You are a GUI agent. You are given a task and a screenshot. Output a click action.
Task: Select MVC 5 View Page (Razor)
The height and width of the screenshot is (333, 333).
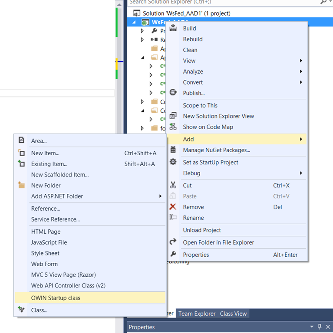90,275
